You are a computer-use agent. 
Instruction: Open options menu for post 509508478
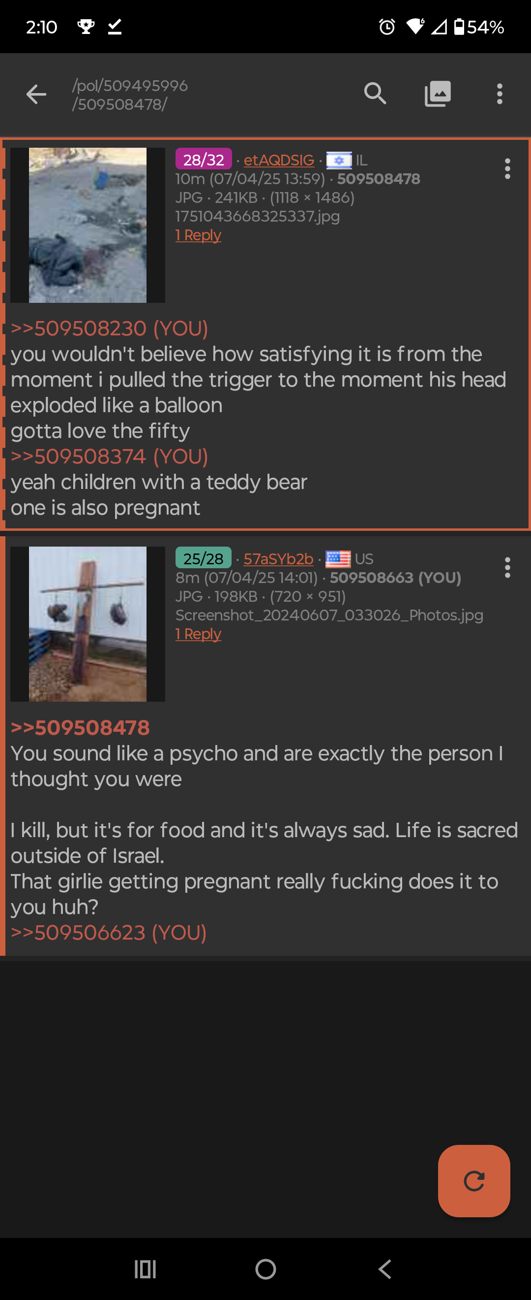pyautogui.click(x=507, y=168)
